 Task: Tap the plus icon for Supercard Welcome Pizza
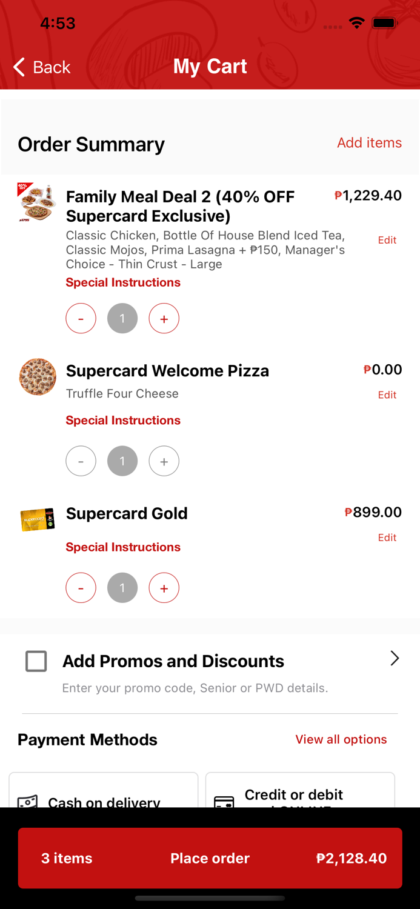164,461
